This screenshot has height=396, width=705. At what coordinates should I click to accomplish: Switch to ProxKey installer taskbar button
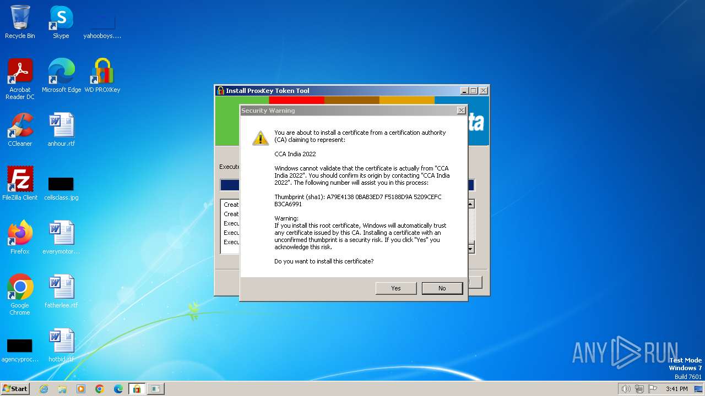(137, 389)
